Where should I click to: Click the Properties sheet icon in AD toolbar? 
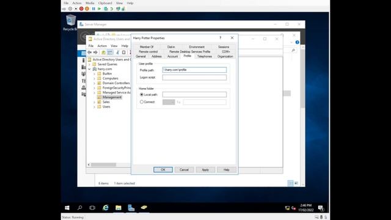pyautogui.click(x=123, y=53)
